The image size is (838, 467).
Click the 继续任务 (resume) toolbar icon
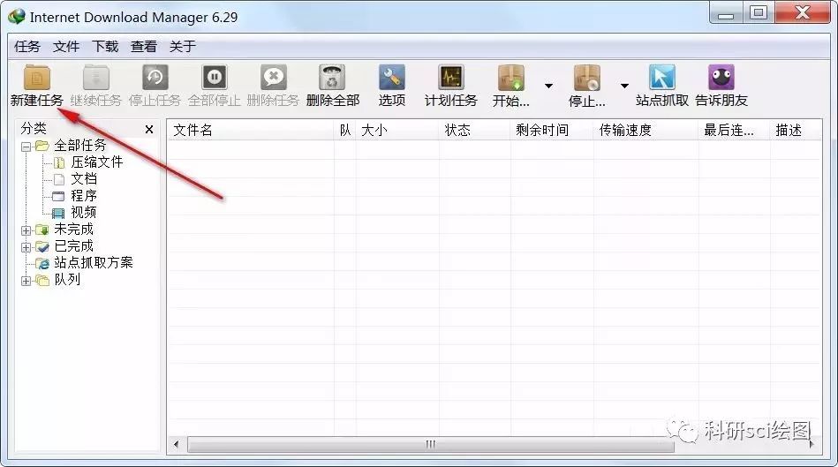click(x=95, y=78)
